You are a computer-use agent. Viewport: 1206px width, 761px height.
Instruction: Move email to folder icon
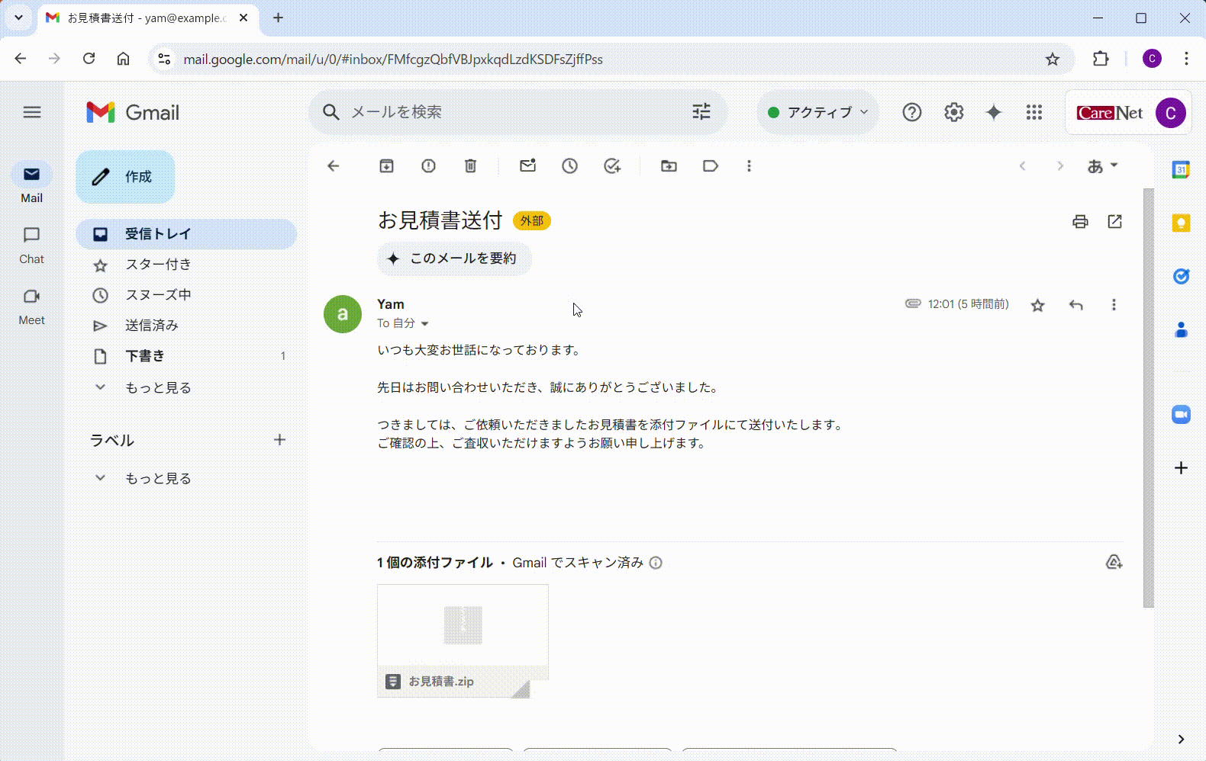[669, 166]
